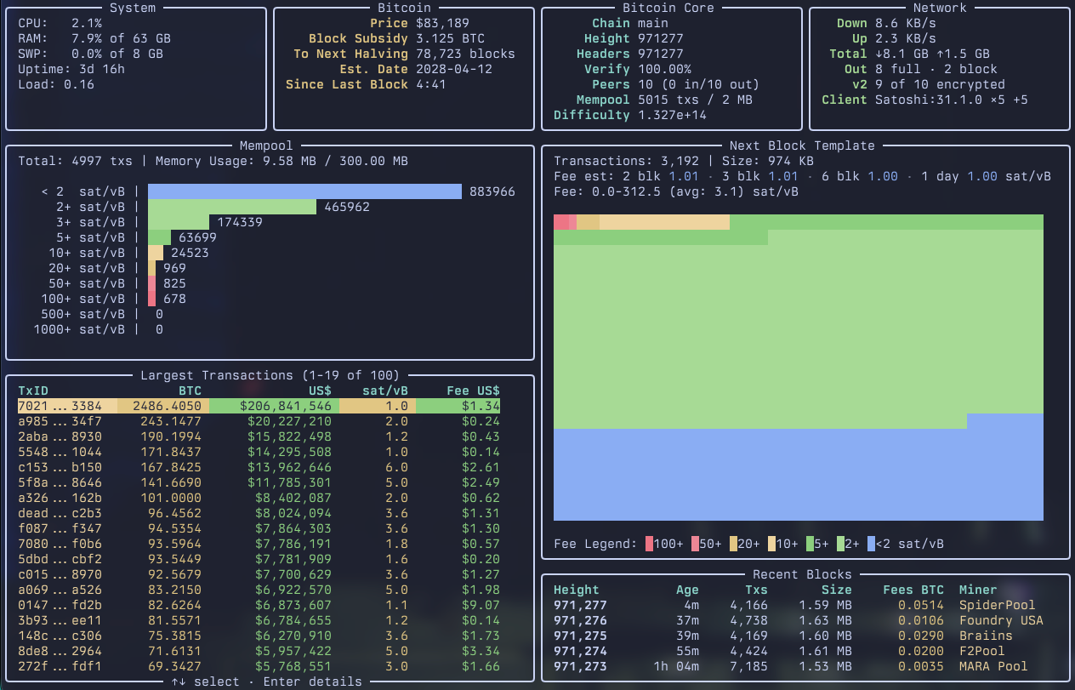Select transaction row a985 … 34f7
Image resolution: width=1075 pixels, height=690 pixels.
pyautogui.click(x=259, y=421)
